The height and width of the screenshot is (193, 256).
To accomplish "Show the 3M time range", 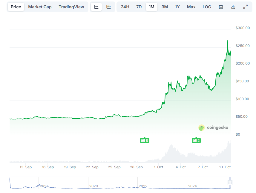I will tap(165, 7).
